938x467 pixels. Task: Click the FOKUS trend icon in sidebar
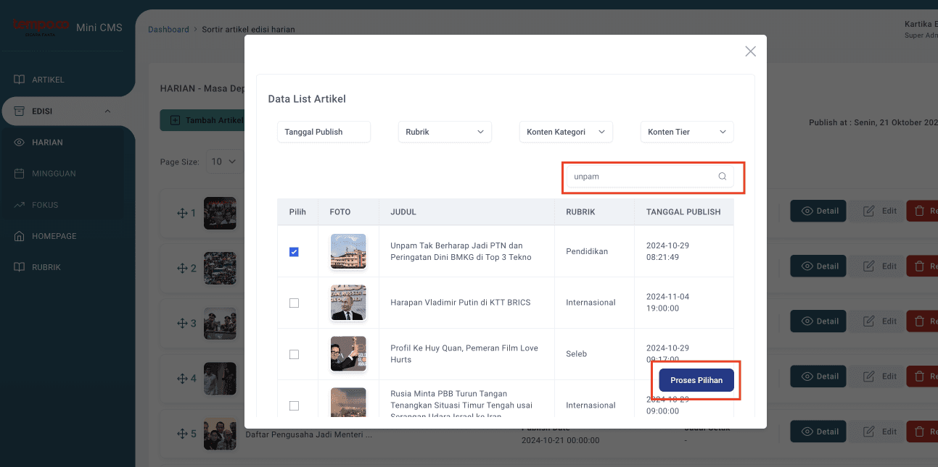click(x=20, y=205)
